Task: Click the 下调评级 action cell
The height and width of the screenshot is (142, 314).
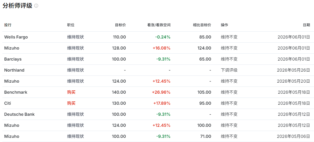Action: (229, 70)
